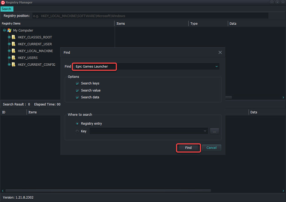Click the HKEY_CURRENT_CONFIG folder icon
286x202 pixels.
pyautogui.click(x=14, y=64)
